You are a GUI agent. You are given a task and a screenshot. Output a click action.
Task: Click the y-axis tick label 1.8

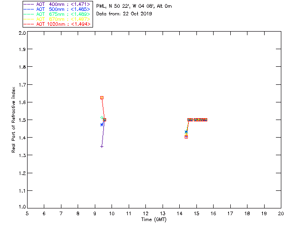point(22,67)
